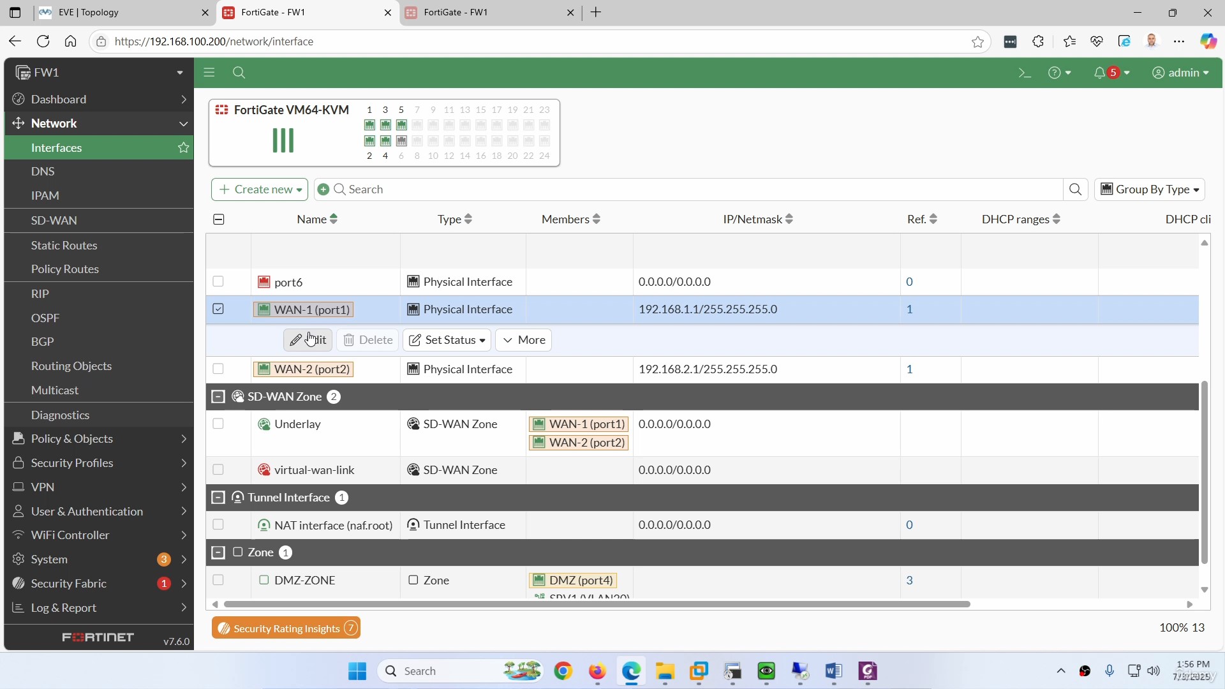The width and height of the screenshot is (1225, 689).
Task: Open Word from the taskbar
Action: click(833, 671)
